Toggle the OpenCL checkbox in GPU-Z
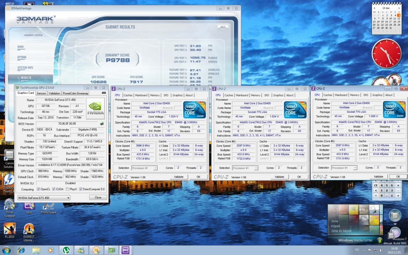 tap(38, 189)
